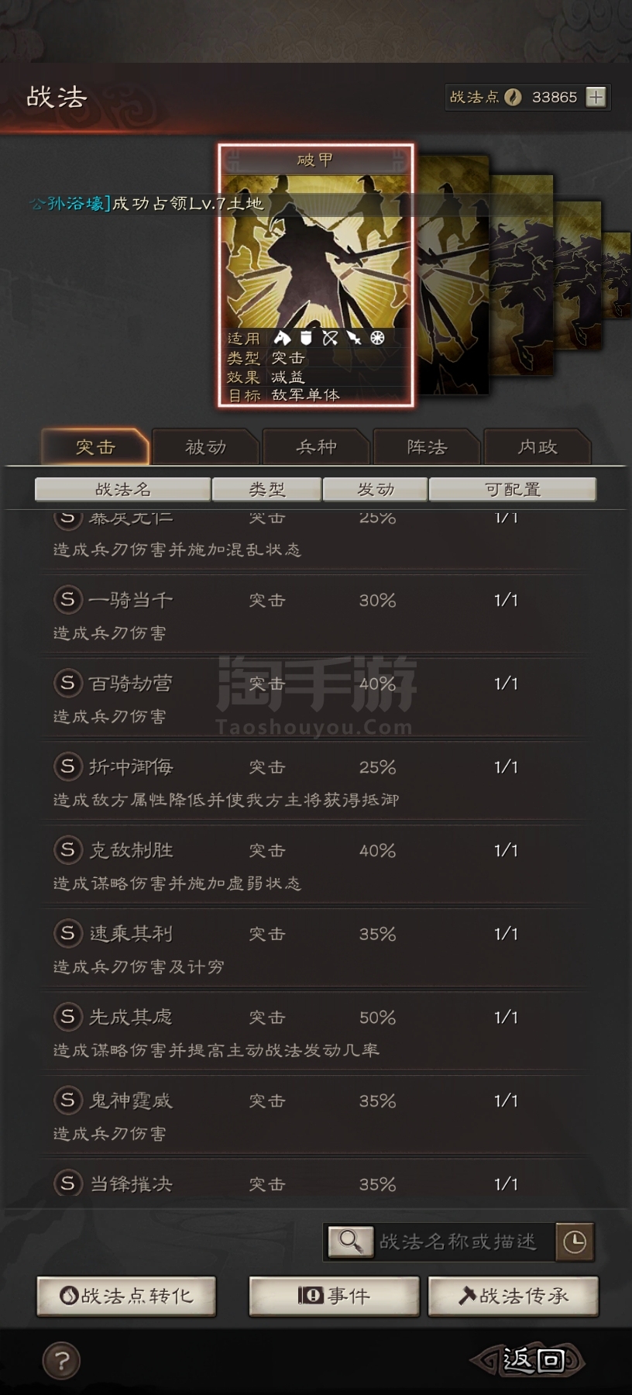Viewport: 632px width, 1395px height.
Task: Click the 战法点转化 button
Action: point(126,1296)
